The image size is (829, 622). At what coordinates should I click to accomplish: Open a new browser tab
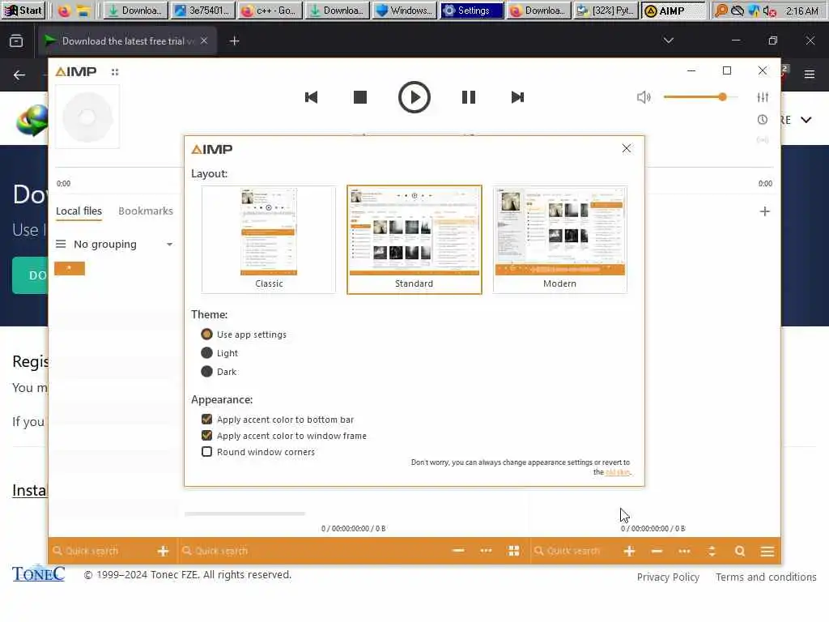coord(234,40)
